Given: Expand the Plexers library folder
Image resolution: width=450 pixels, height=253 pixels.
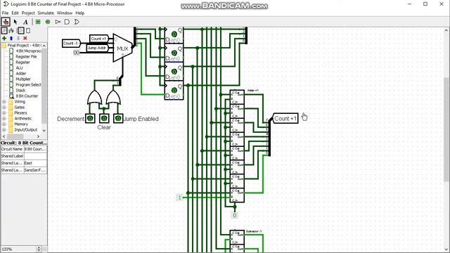Looking at the screenshot, I should [4, 112].
